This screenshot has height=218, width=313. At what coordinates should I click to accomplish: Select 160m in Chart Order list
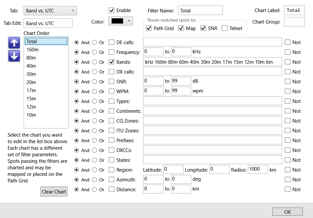point(46,50)
